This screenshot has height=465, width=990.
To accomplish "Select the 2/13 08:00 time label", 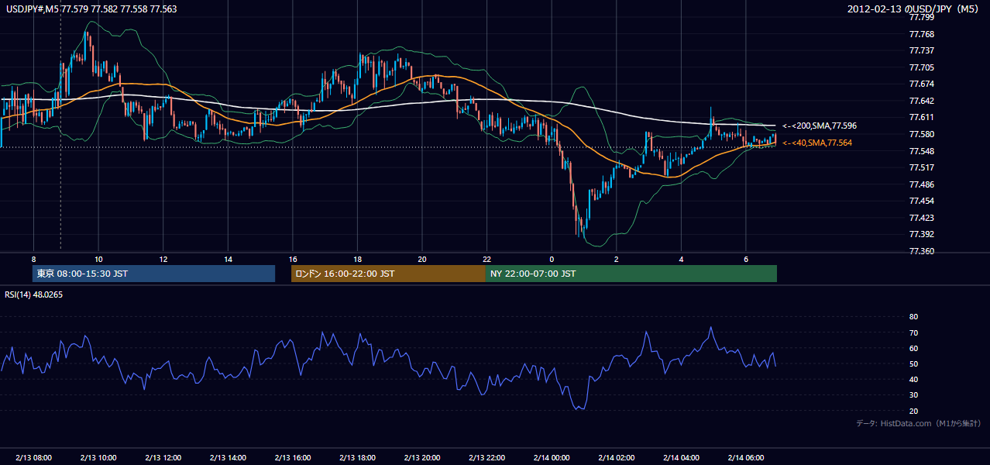I will click(x=33, y=458).
